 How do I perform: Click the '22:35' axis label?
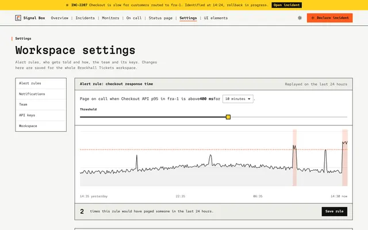coord(180,196)
